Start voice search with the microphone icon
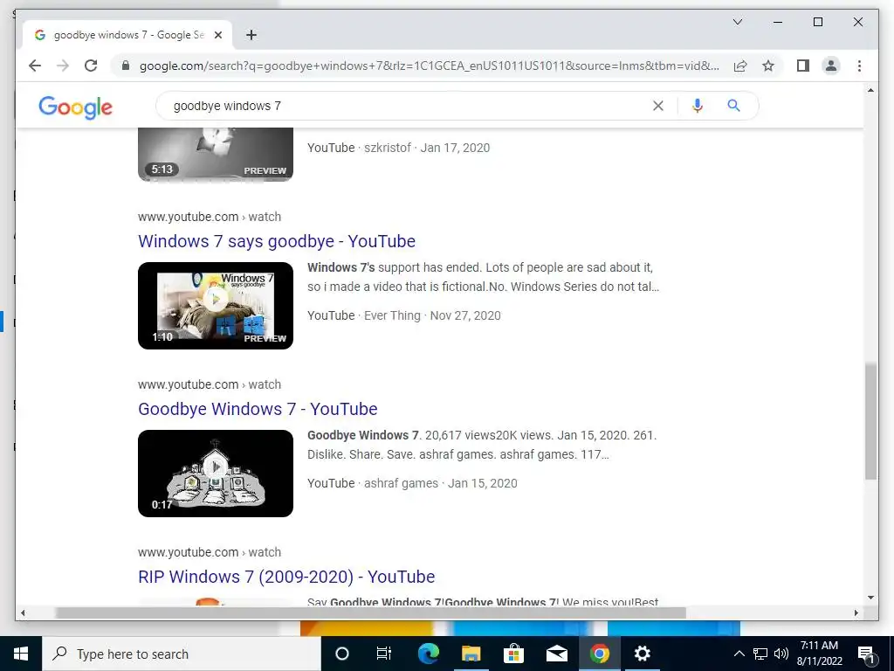The height and width of the screenshot is (671, 894). (x=698, y=106)
